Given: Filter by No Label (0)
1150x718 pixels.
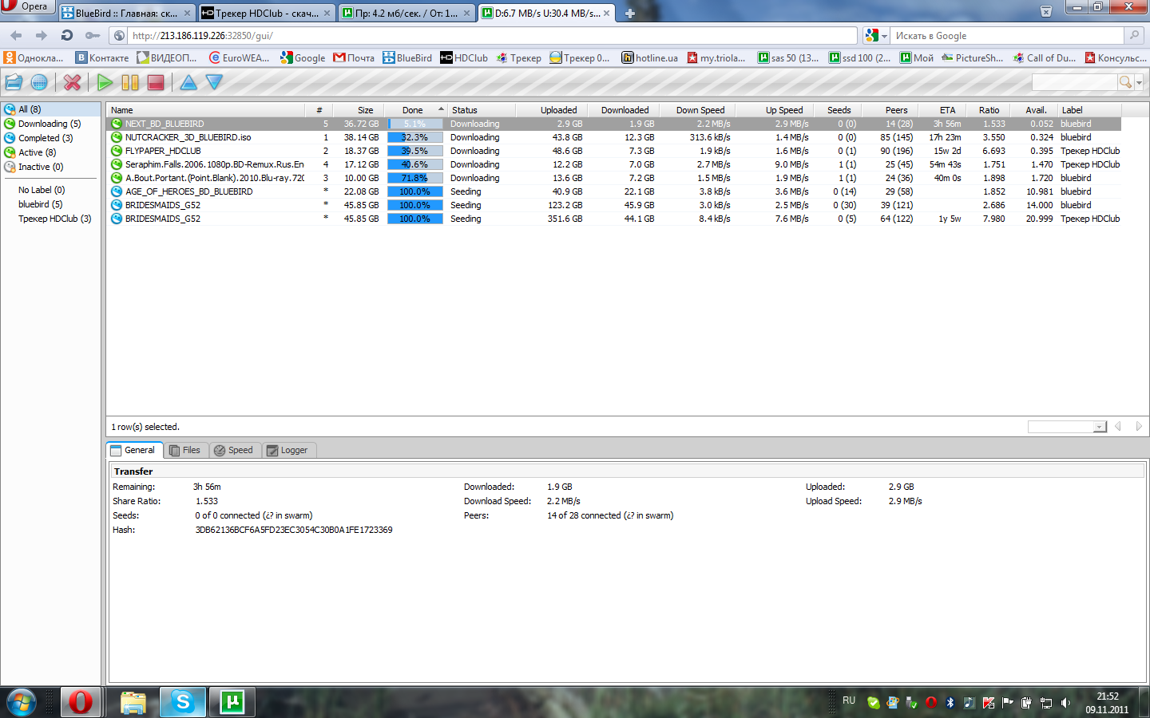Looking at the screenshot, I should coord(42,190).
